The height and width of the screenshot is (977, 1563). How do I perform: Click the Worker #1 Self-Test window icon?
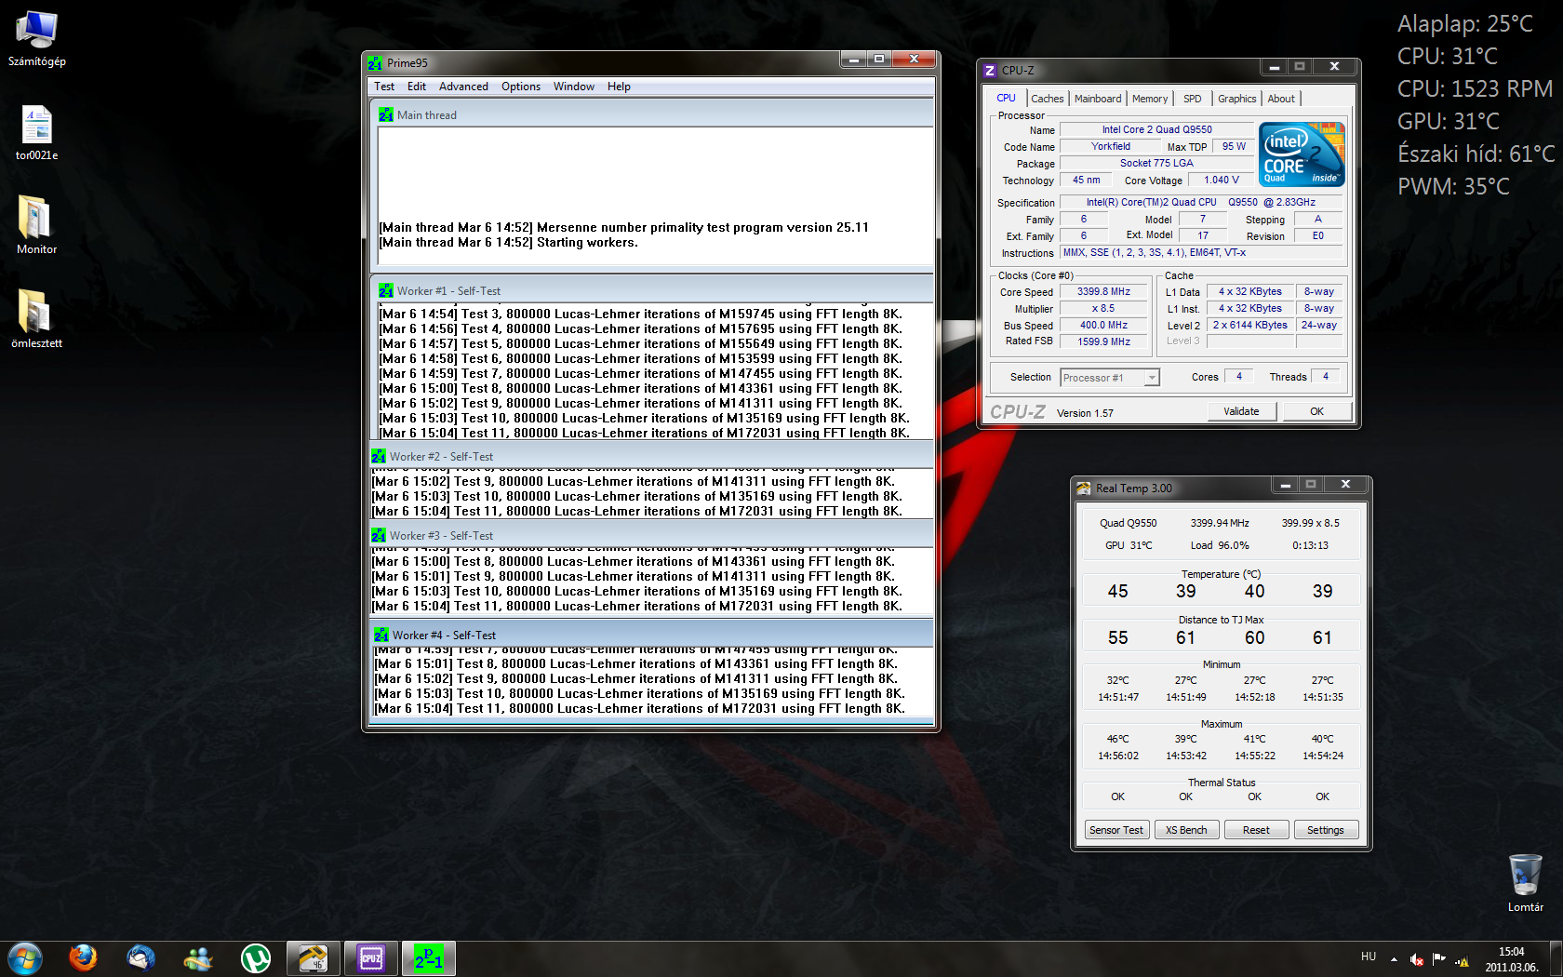tap(386, 291)
